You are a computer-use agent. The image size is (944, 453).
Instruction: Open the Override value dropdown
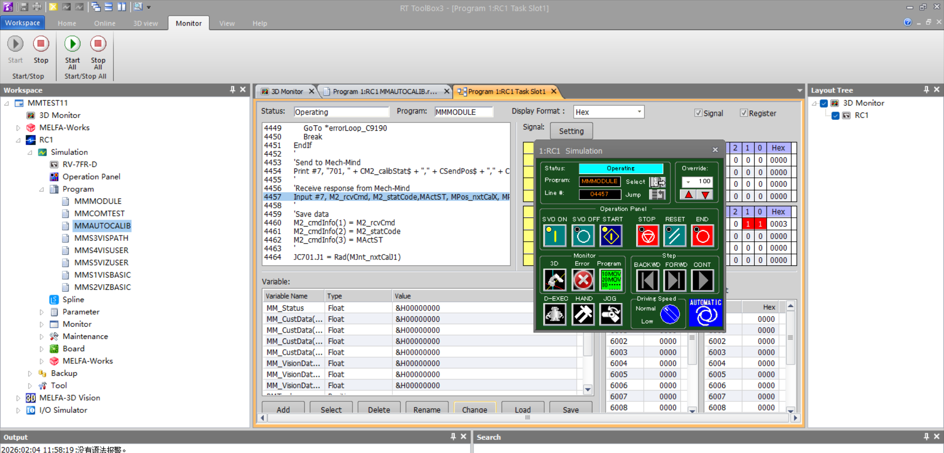point(688,182)
